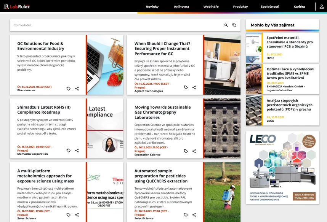The width and height of the screenshot is (327, 222).
Task: Open 'Shimadzu's Latest RoHS (II) Compliance Roadmap' title
Action: coord(44,109)
